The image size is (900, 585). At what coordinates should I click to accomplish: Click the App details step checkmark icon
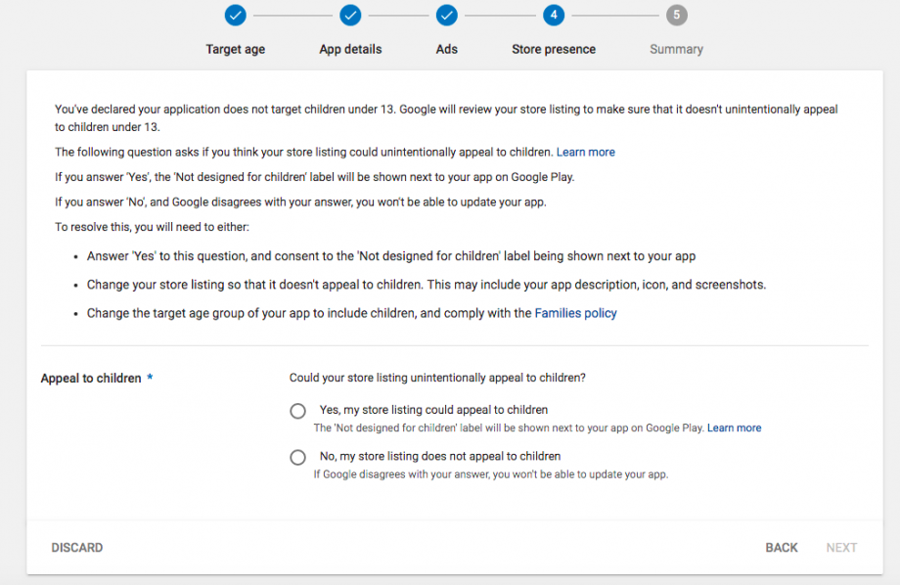point(350,16)
